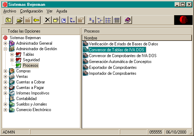Click the Bejerman logo in the toolbar corner
Image resolution: width=194 pixels, height=136 pixels.
183,20
